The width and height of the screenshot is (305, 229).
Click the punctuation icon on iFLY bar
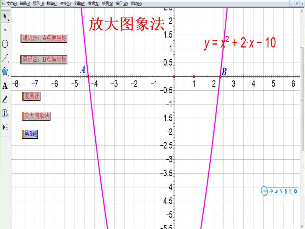coord(281,191)
